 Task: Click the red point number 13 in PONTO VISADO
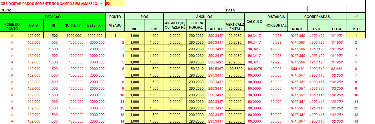(x=122, y=115)
